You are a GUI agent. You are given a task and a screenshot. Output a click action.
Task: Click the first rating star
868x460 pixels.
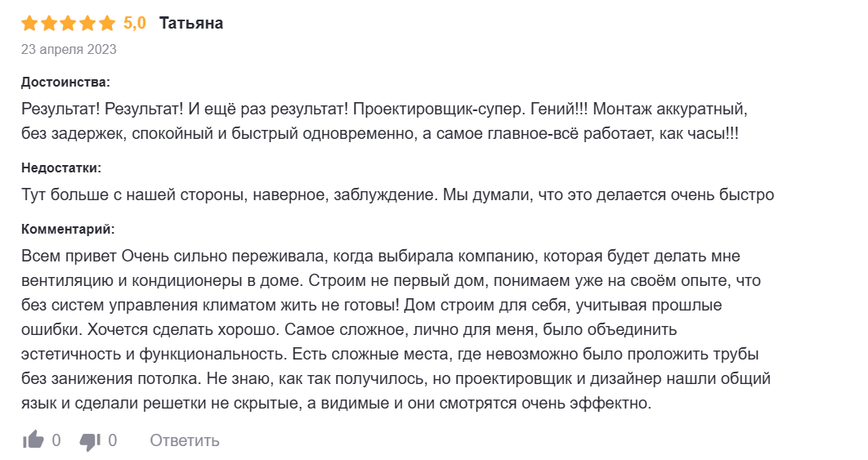coord(29,24)
